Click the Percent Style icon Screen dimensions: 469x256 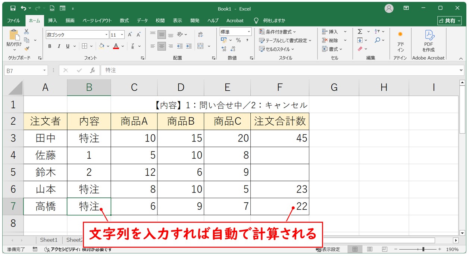[x=238, y=40]
